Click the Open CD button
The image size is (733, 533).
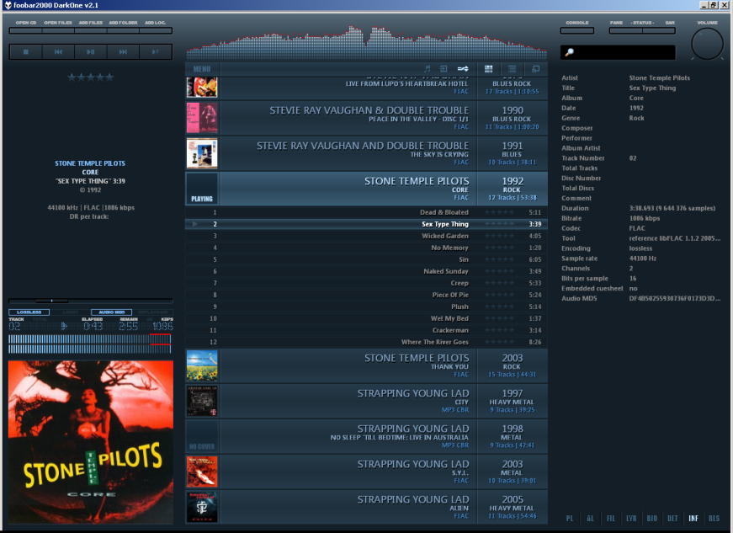coord(26,30)
